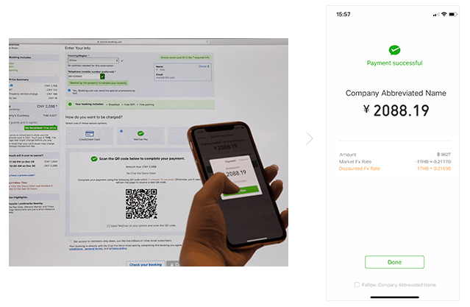Image resolution: width=470 pixels, height=307 pixels.
Task: Click the Credit/Debit Card icon
Action: (89, 133)
